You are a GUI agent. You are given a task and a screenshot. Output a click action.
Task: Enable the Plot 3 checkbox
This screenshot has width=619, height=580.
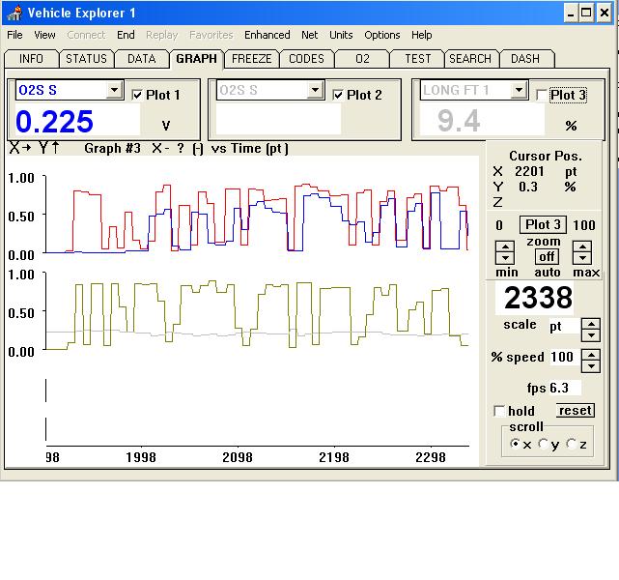(x=542, y=95)
